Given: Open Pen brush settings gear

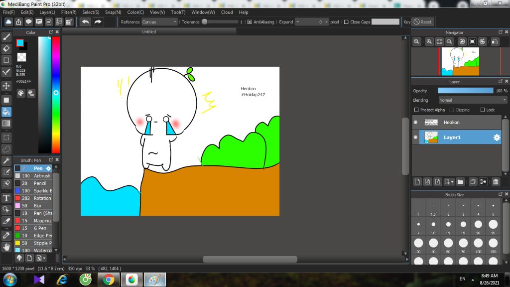Looking at the screenshot, I should tap(48, 168).
